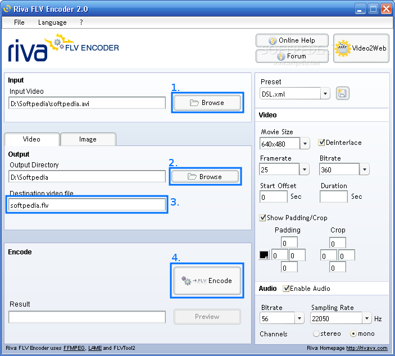Expand the Framerate dropdown

305,169
